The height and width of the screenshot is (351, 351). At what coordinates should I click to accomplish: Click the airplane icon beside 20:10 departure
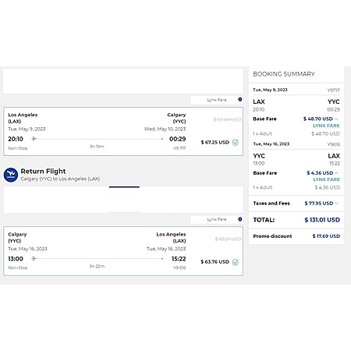click(34, 139)
